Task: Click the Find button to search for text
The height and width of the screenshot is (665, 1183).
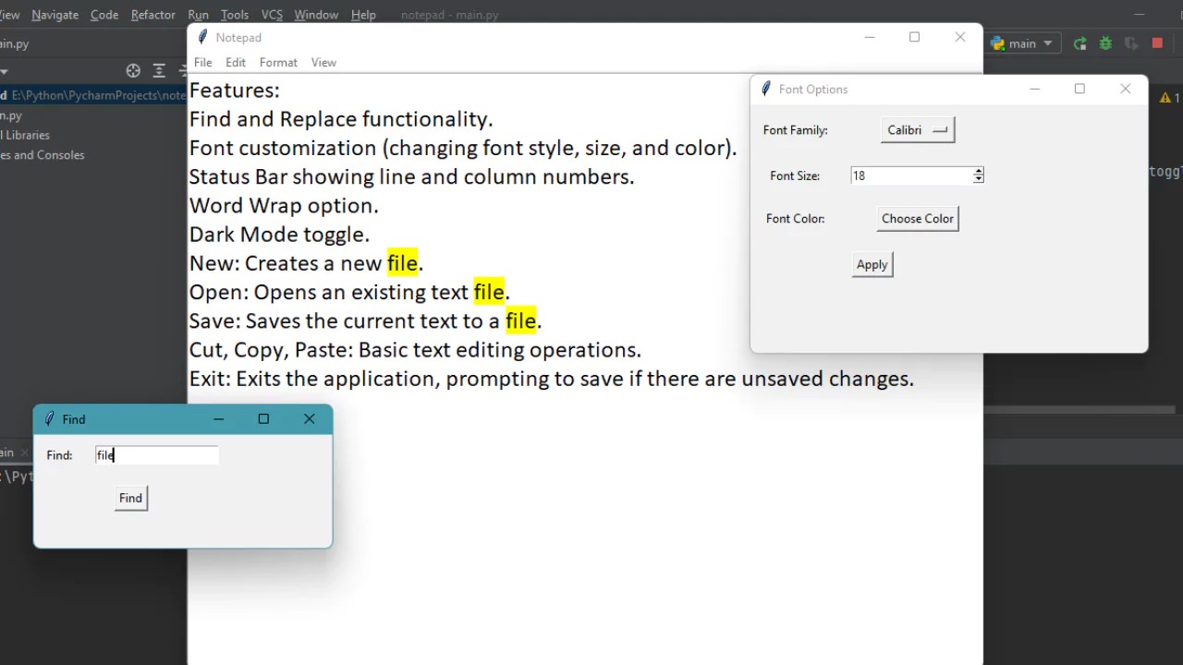Action: coord(130,498)
